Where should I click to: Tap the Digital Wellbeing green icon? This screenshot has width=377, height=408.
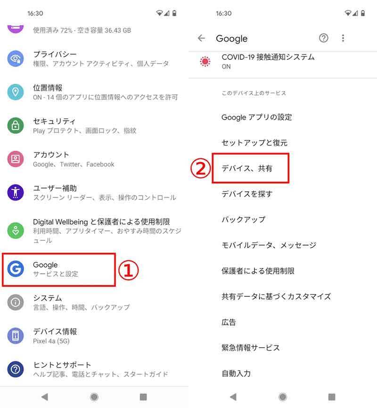(x=16, y=230)
